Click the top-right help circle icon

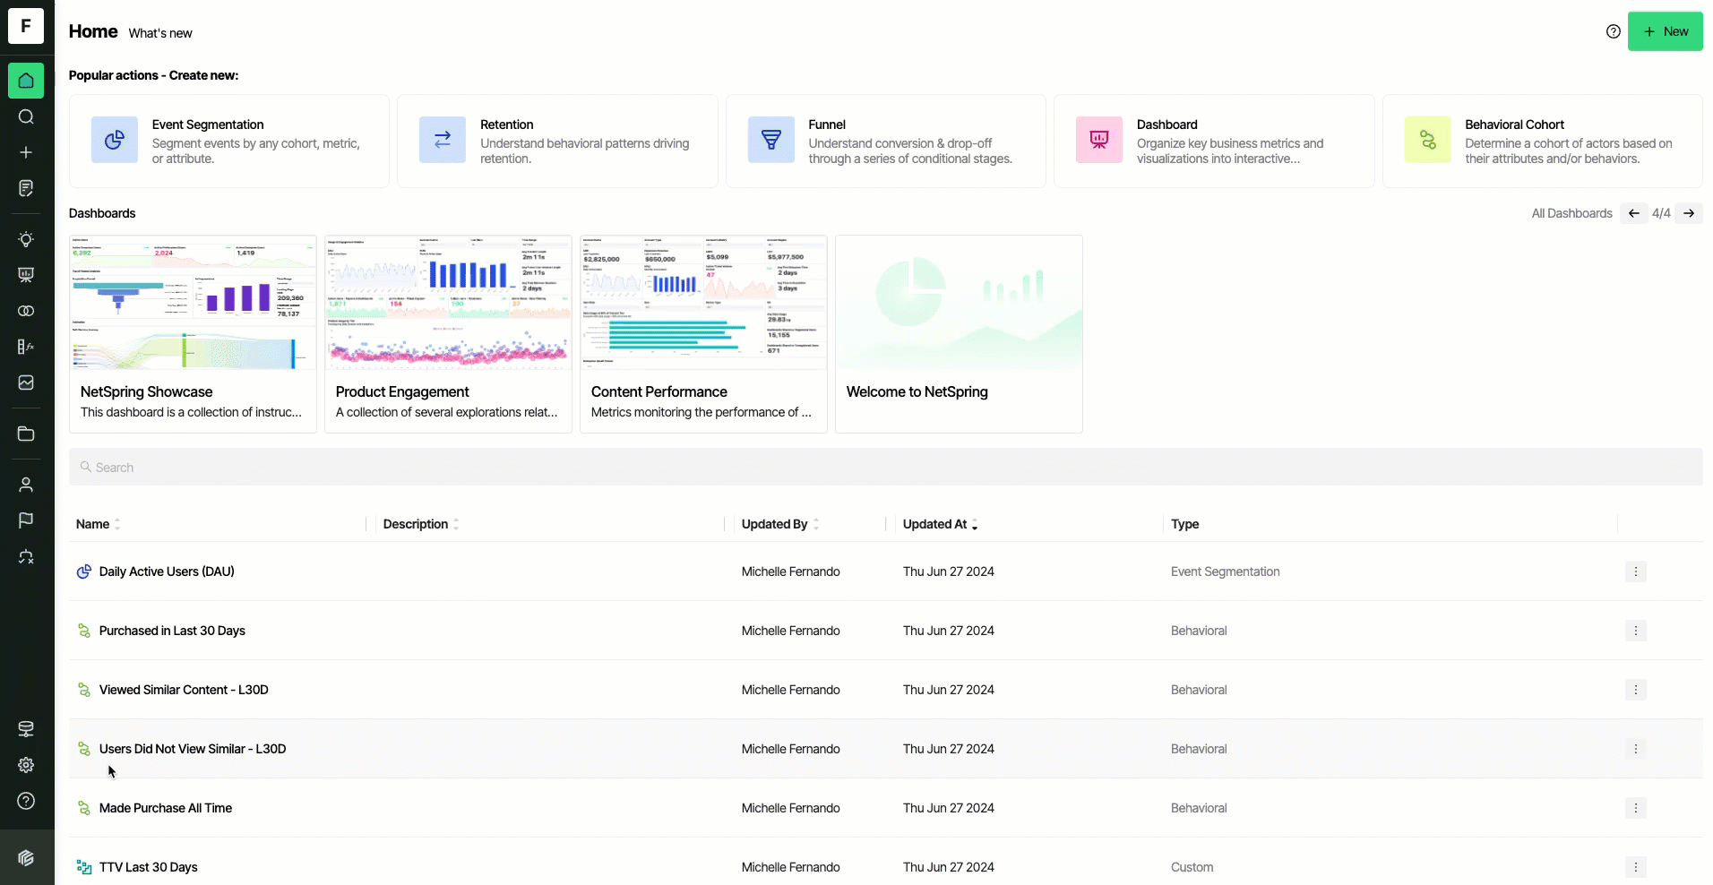(x=1614, y=31)
